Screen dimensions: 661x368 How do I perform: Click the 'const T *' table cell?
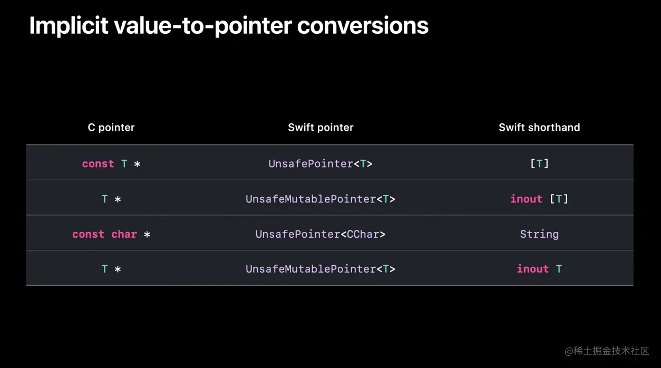point(111,164)
